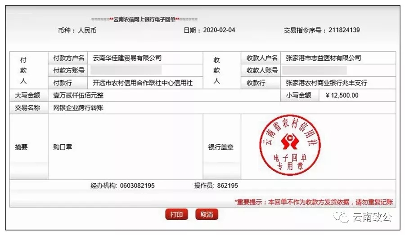Click the 银行盖章 label cell
405x235 pixels.
coord(222,147)
